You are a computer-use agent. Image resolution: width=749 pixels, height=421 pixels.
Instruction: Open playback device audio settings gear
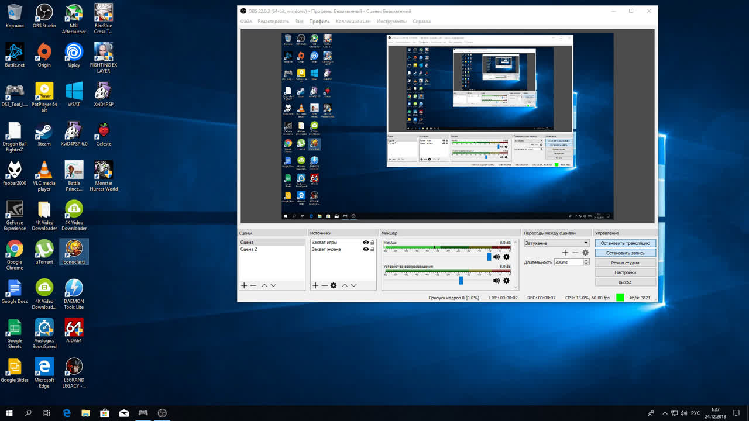tap(506, 281)
